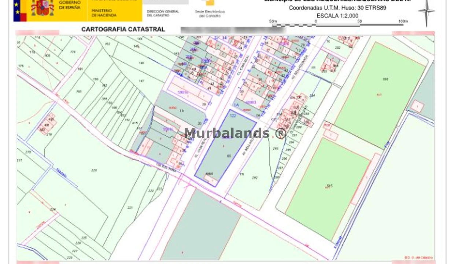Click the Murbalands watermark in map center
This screenshot has width=469, height=264.
[x=234, y=133]
